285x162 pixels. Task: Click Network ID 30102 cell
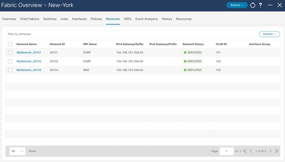54,61
